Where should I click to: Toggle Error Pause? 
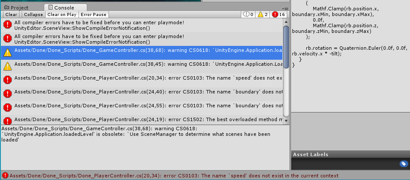click(x=93, y=15)
